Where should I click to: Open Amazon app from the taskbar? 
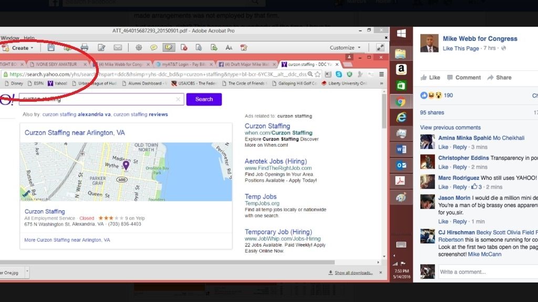tap(401, 69)
